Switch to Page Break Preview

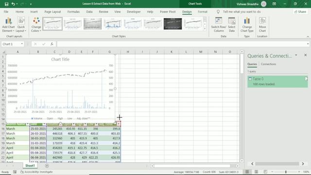point(265,172)
